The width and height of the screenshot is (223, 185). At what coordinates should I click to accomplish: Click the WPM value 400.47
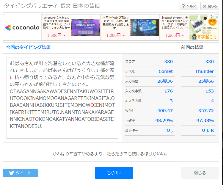tap(165, 111)
